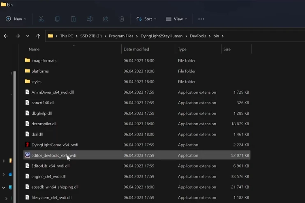Image resolution: width=305 pixels, height=203 pixels.
Task: Open the Sort options dropdown
Action: [x=146, y=19]
